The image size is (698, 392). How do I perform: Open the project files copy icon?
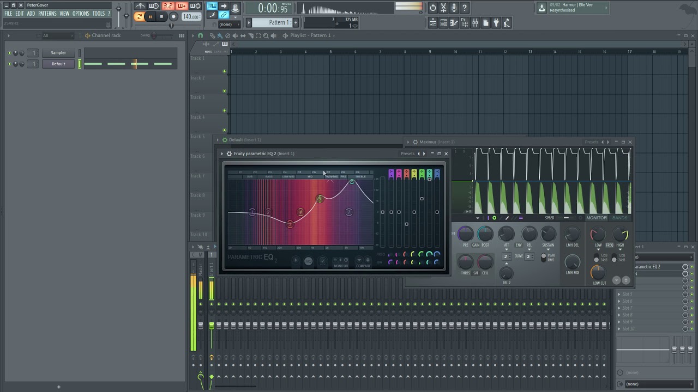click(486, 23)
